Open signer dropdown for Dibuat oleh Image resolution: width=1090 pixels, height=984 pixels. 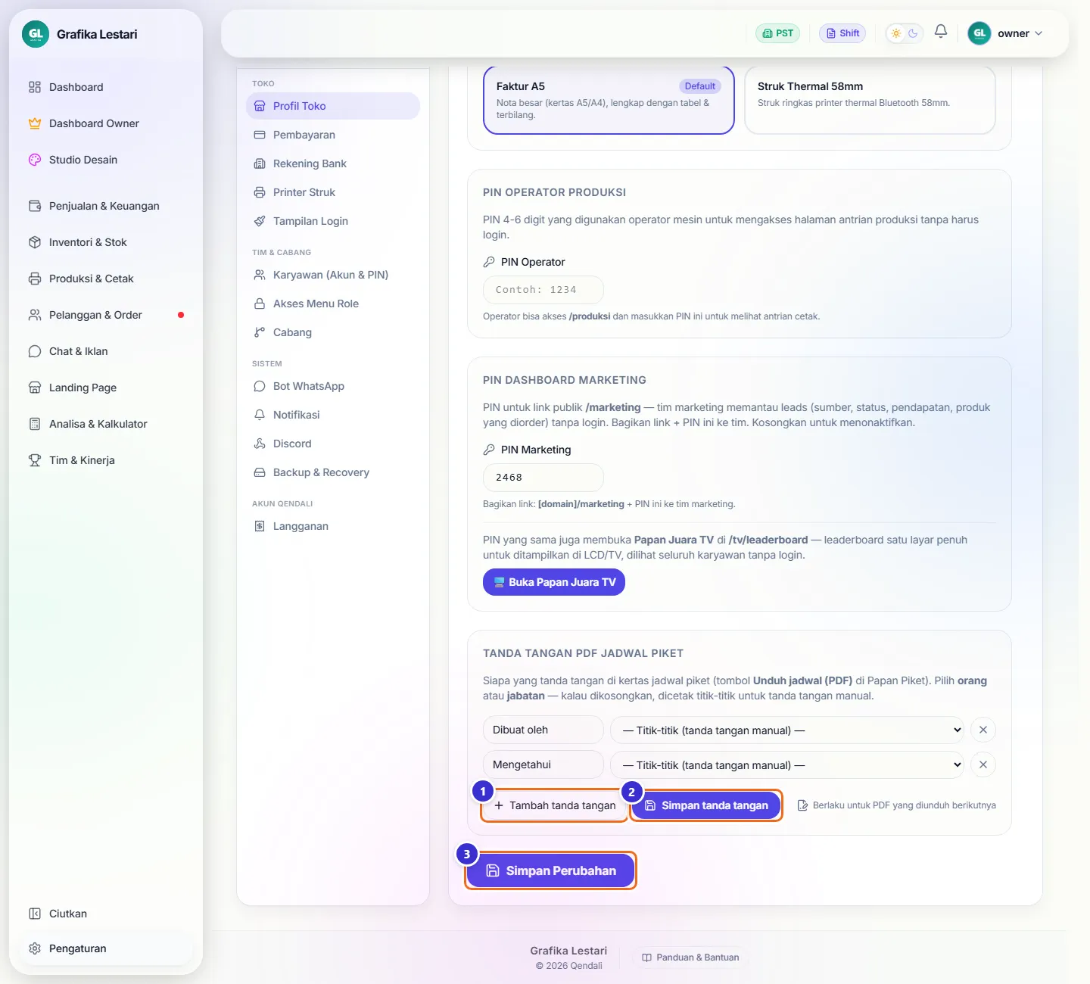coord(787,730)
